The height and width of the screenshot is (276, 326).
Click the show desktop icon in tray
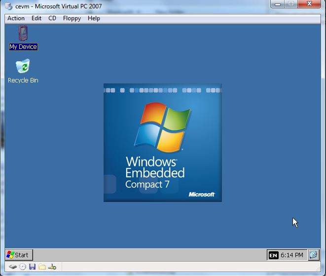pyautogui.click(x=314, y=255)
